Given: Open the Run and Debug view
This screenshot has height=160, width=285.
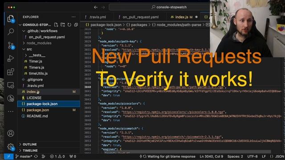Looking at the screenshot, I should [x=11, y=59].
